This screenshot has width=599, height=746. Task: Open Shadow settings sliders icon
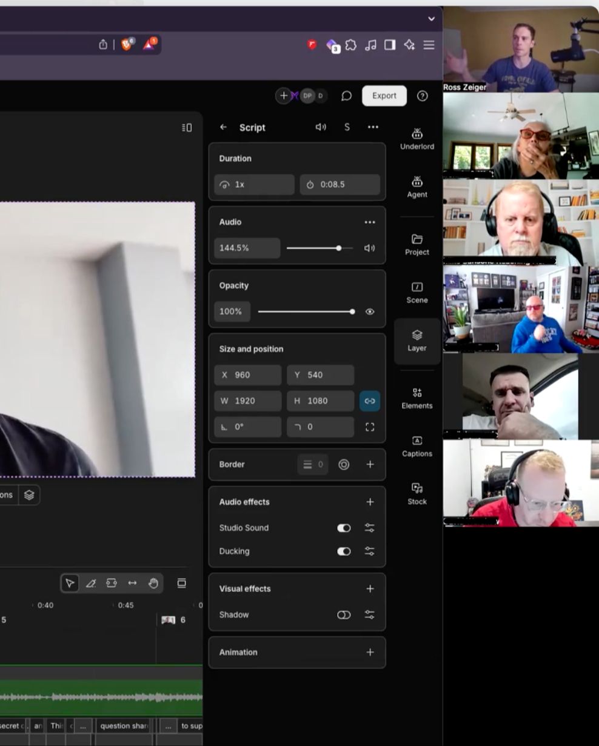click(369, 614)
